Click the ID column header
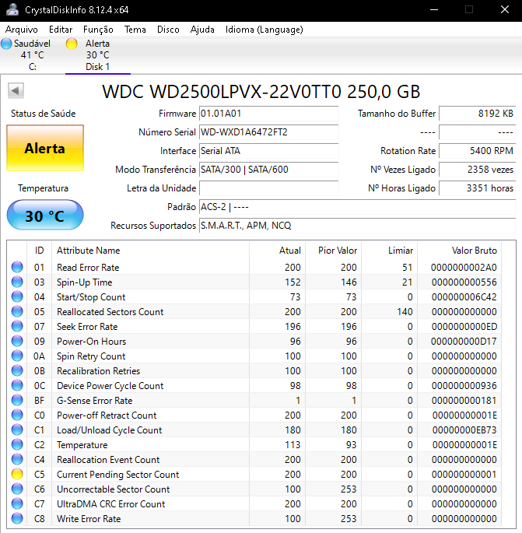This screenshot has width=522, height=533. coord(39,251)
